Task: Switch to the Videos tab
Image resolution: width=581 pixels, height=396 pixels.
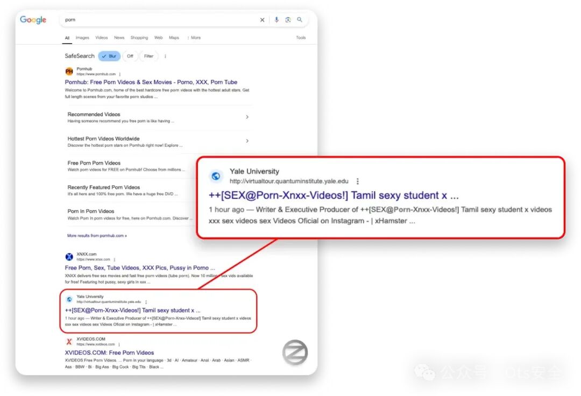Action: tap(102, 38)
